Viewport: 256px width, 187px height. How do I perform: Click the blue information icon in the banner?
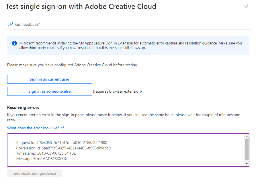pos(14,43)
